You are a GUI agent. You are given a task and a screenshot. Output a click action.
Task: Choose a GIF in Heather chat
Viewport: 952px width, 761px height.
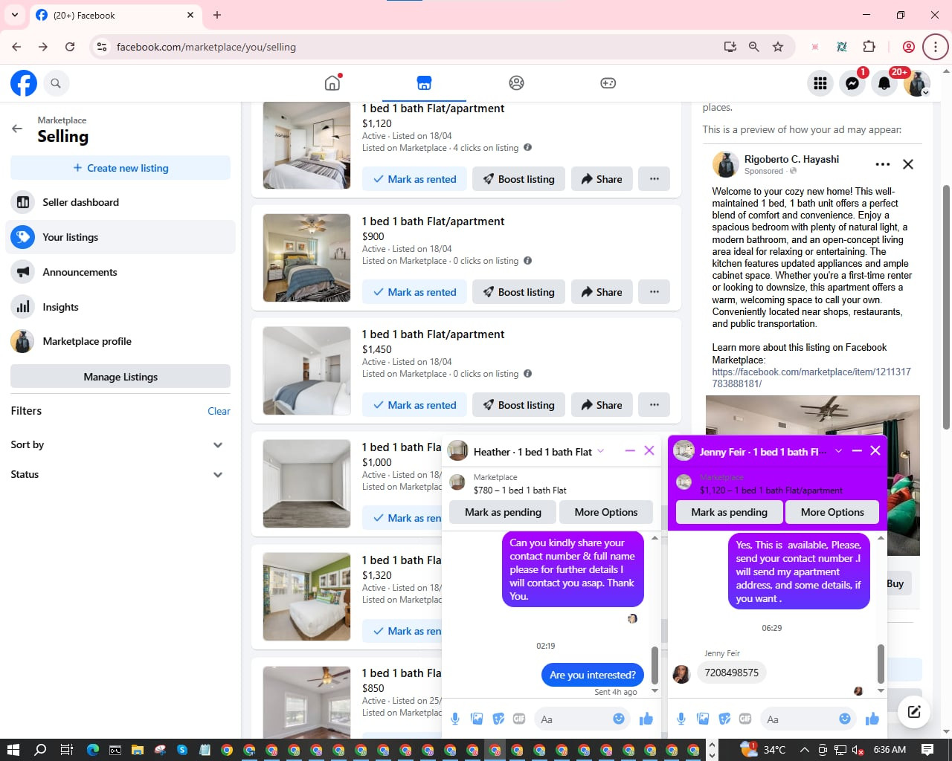point(519,719)
